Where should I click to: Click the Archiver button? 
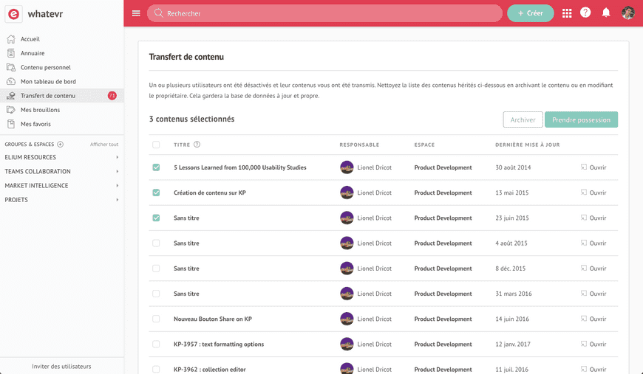[523, 120]
